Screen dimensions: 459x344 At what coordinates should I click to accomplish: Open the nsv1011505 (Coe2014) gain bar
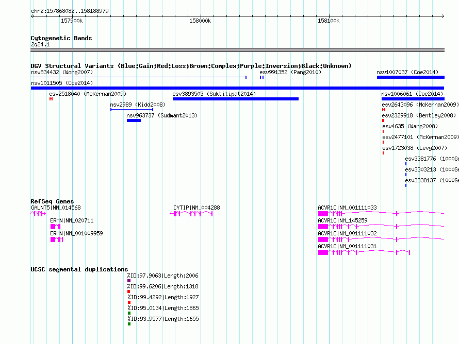tap(237, 88)
